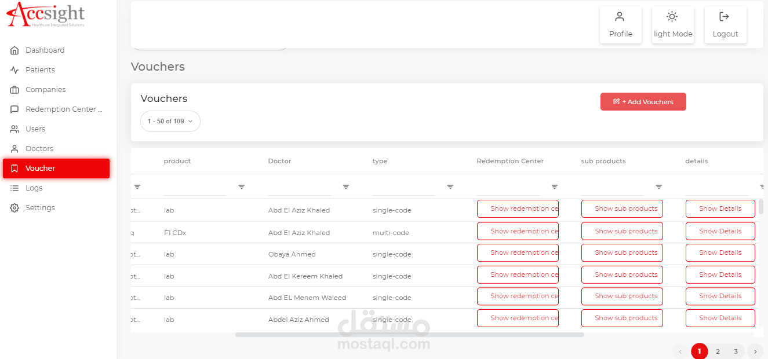Show Details for the first voucher row
The image size is (768, 359).
coord(720,208)
